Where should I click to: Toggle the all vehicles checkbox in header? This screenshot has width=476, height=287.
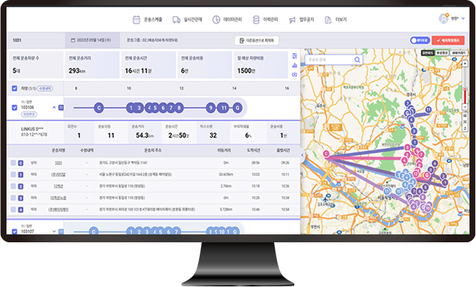(x=14, y=88)
